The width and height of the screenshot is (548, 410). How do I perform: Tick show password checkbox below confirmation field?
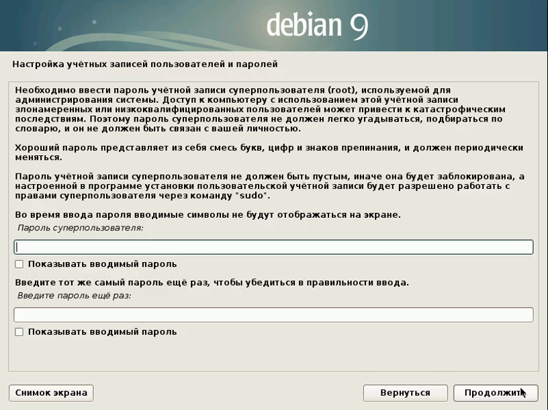pos(19,331)
